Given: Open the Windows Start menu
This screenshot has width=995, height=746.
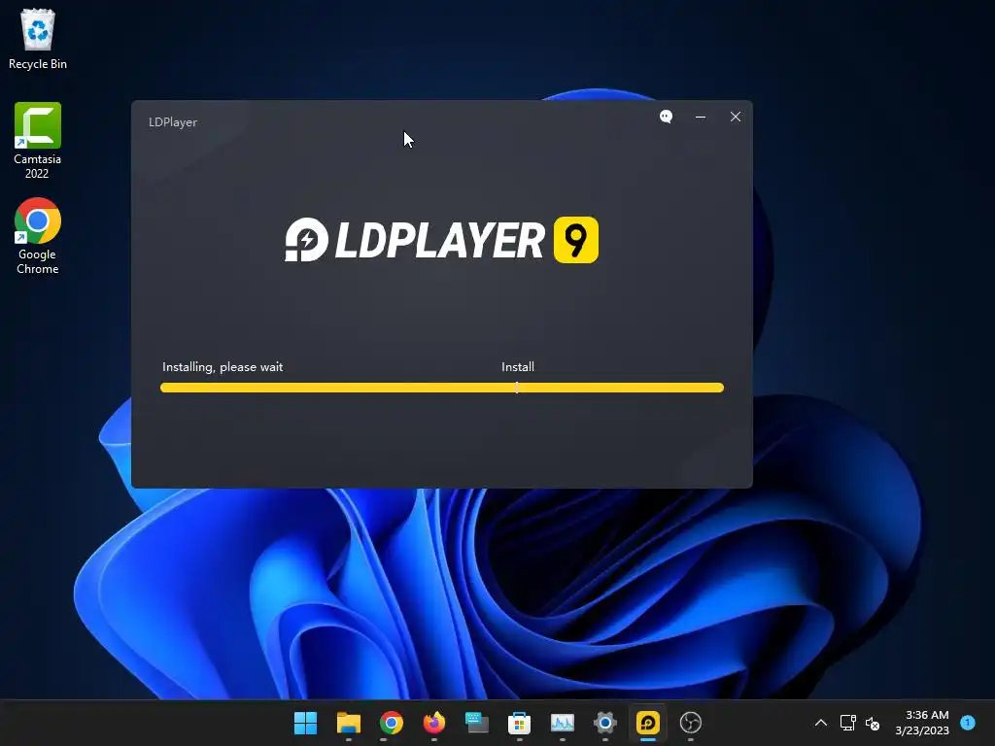Looking at the screenshot, I should click(305, 723).
